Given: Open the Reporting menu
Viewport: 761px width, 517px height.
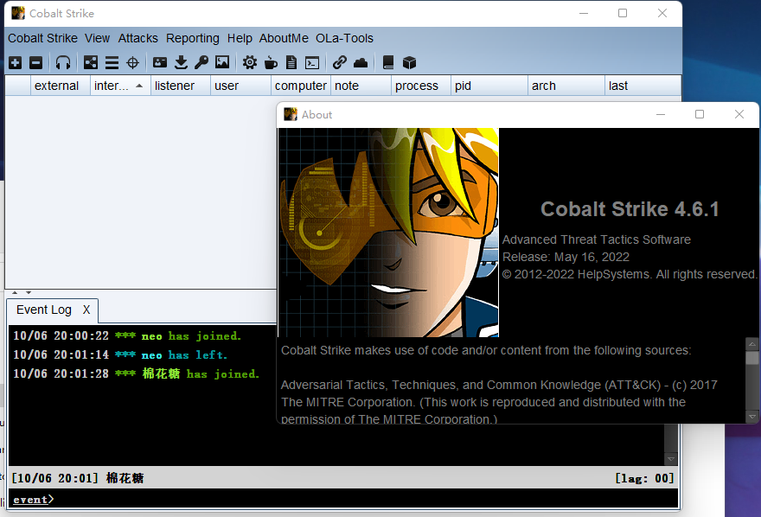Looking at the screenshot, I should click(x=193, y=38).
